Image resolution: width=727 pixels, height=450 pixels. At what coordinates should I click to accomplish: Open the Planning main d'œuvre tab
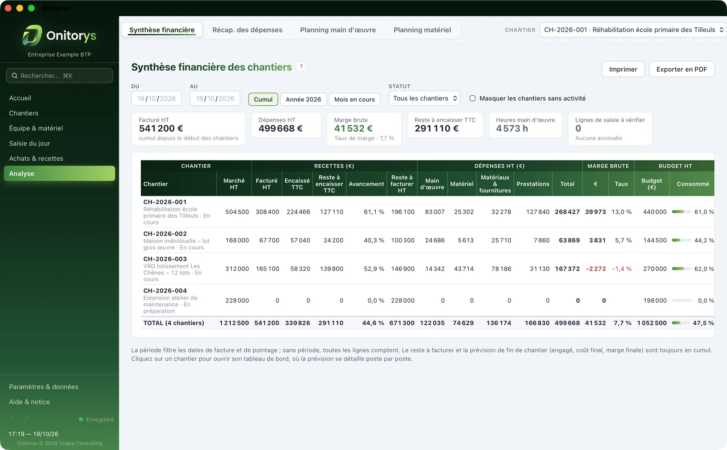tap(338, 30)
